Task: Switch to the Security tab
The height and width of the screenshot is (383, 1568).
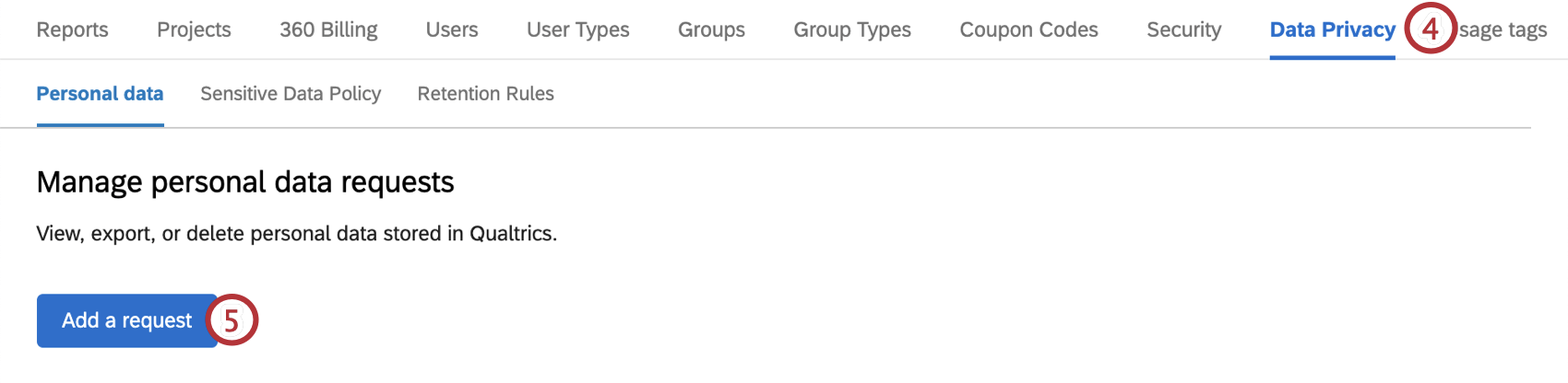Action: pyautogui.click(x=1183, y=29)
